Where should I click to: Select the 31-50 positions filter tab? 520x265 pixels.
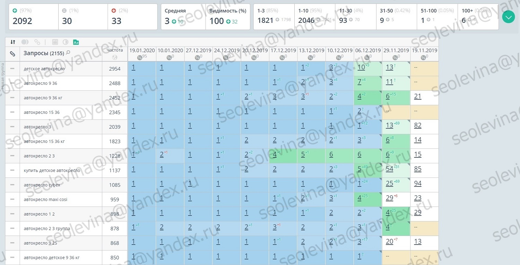tap(397, 17)
